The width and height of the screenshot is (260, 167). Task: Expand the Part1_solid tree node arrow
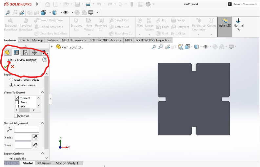tap(52, 47)
